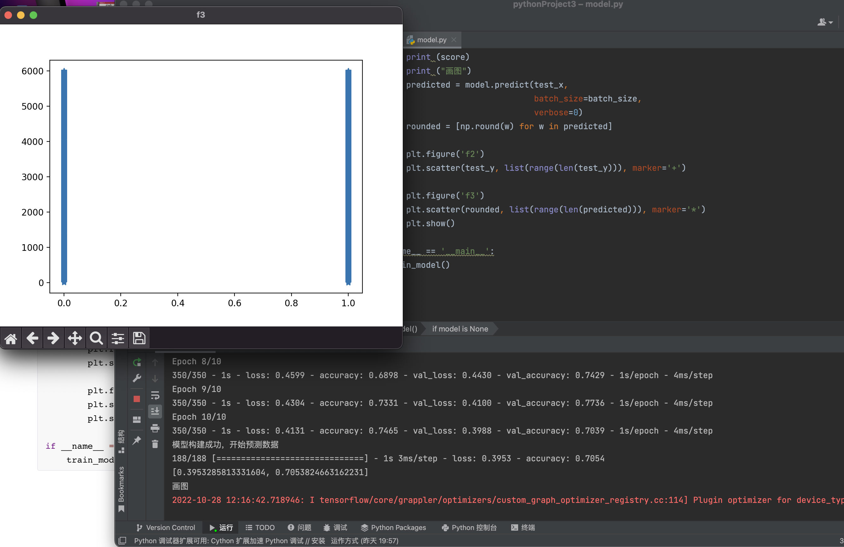This screenshot has height=547, width=844.
Task: Click the verbose=0 code line
Action: point(558,112)
